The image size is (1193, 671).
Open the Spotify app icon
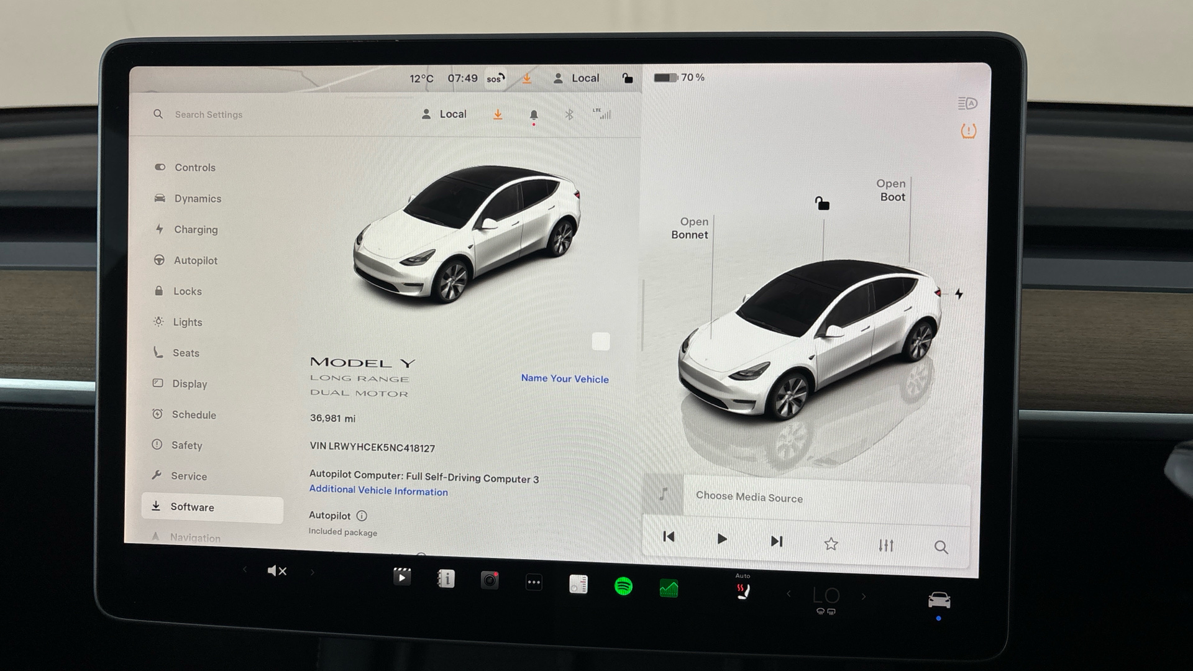click(x=623, y=586)
